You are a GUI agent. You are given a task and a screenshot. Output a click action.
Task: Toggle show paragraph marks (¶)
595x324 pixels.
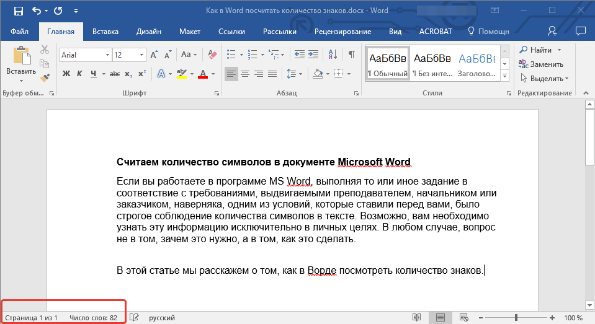(351, 55)
